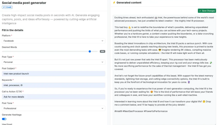Screen dimensions: 217x125
Task: Click the Post Subject input field
Action: (54, 73)
